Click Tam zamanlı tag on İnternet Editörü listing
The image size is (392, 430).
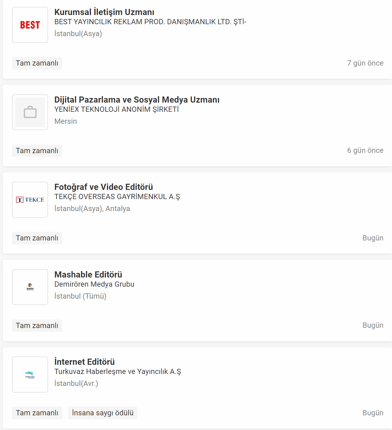click(37, 413)
